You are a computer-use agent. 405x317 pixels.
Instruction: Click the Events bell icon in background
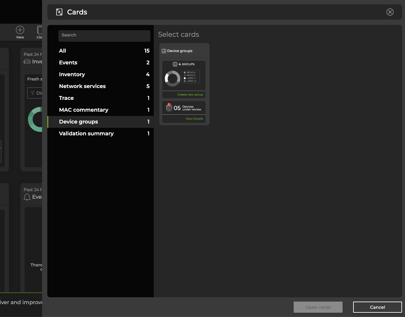(x=27, y=197)
